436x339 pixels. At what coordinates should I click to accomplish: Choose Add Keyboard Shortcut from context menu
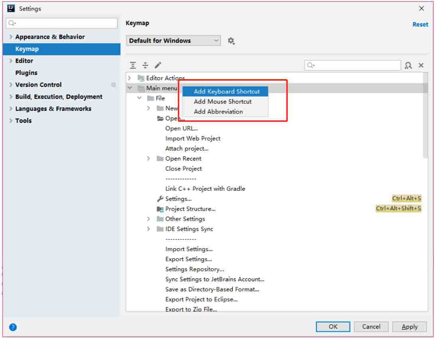pyautogui.click(x=225, y=91)
